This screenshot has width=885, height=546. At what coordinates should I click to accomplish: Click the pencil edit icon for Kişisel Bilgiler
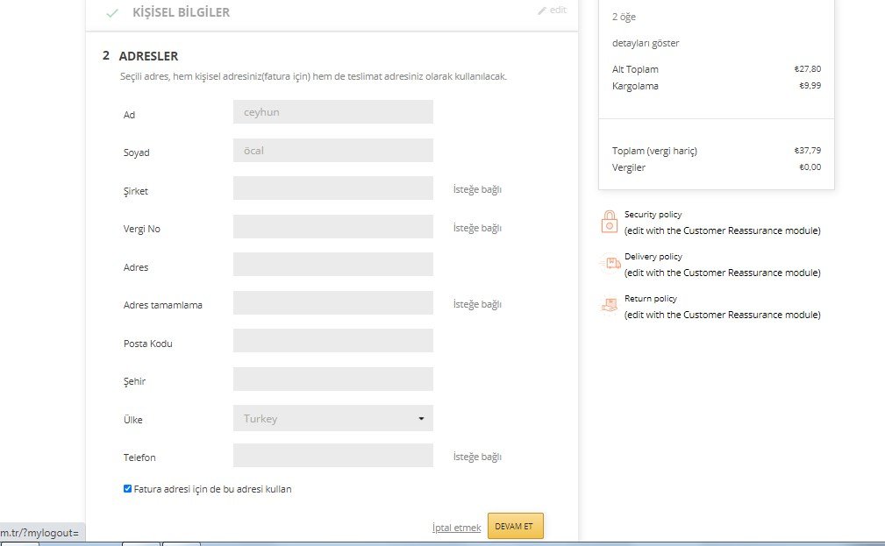[542, 11]
